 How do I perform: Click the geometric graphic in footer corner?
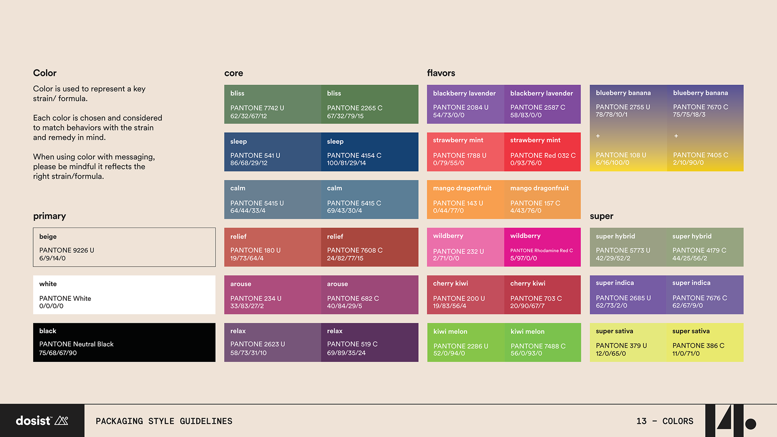coord(731,420)
